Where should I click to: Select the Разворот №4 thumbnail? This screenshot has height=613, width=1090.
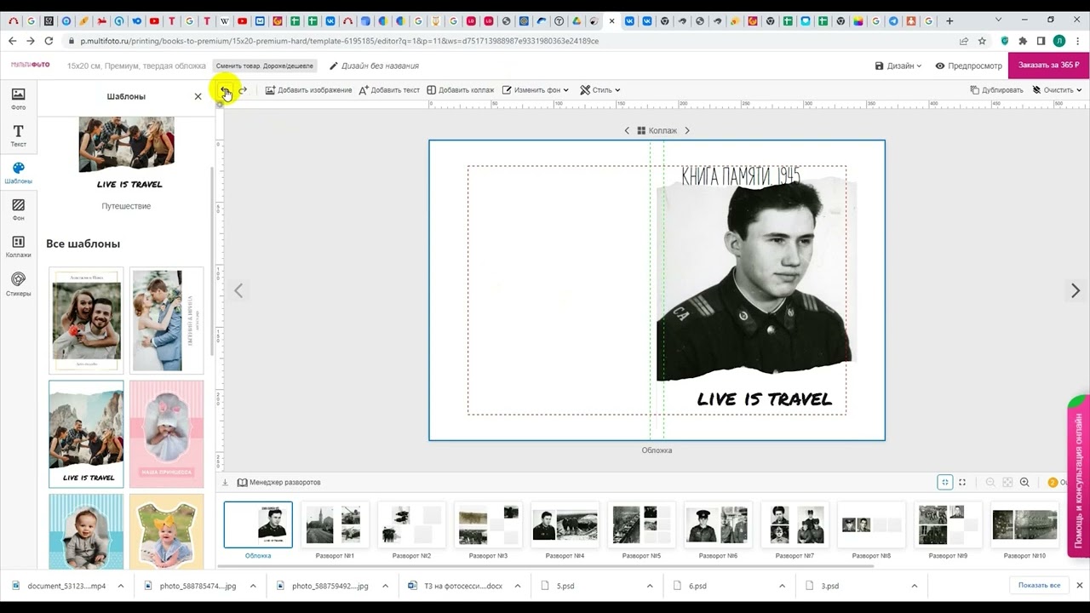[565, 524]
